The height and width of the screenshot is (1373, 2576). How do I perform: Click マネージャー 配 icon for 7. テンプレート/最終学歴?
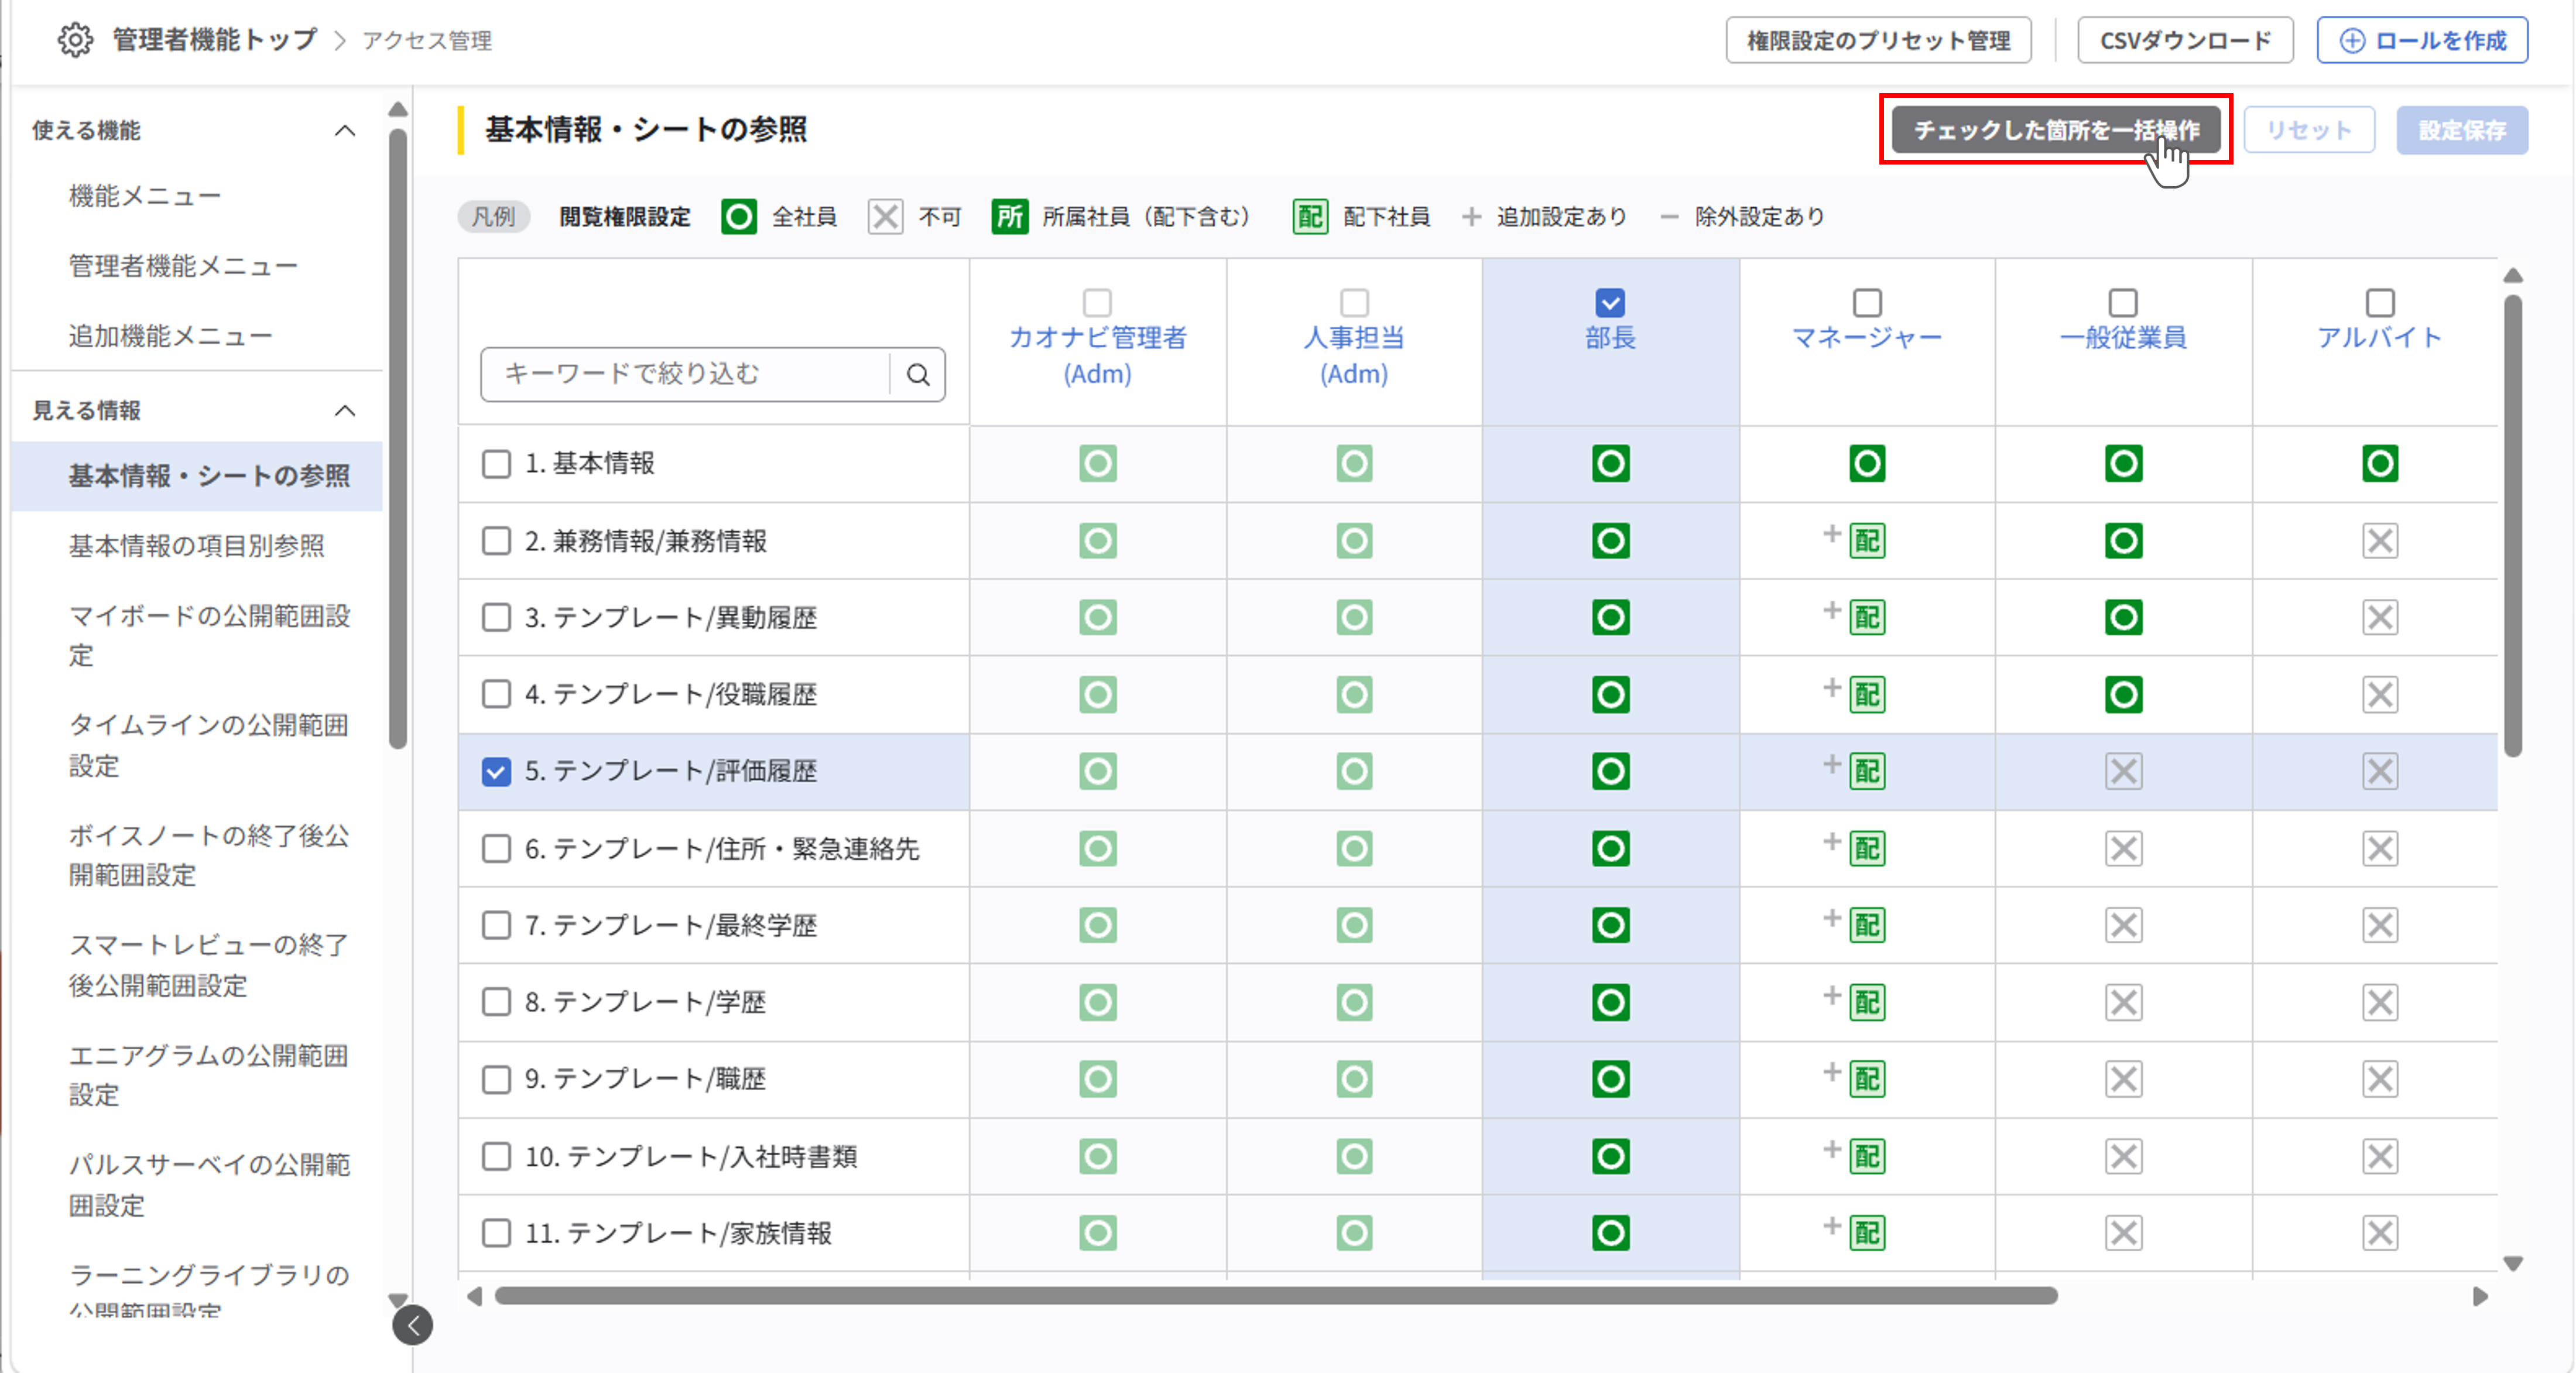click(1866, 925)
